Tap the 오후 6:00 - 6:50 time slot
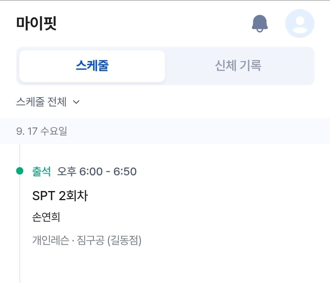The height and width of the screenshot is (283, 330). (x=97, y=171)
